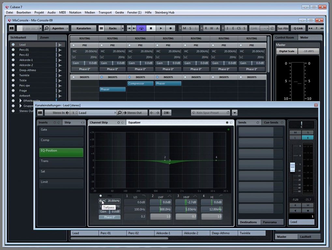Select the -18 dBFS meter scale
The image size is (332, 250).
[309, 51]
